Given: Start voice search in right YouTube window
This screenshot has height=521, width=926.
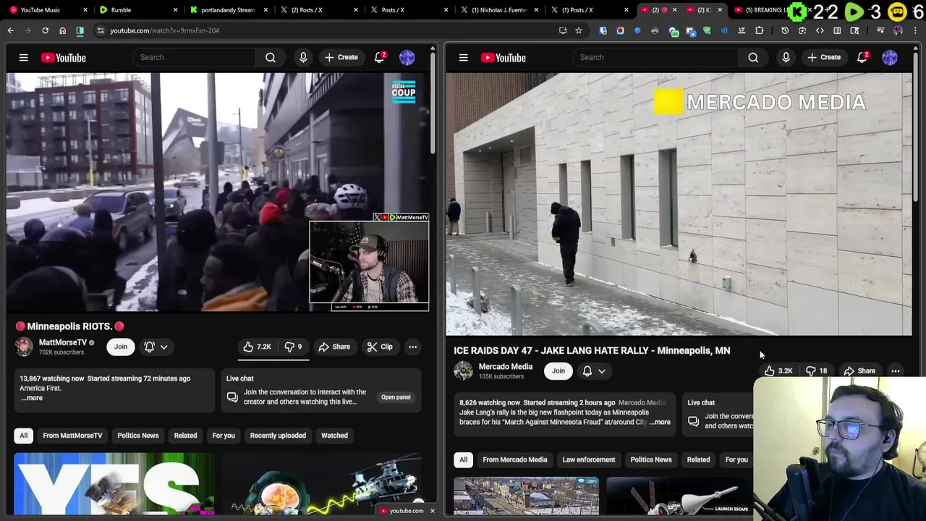Looking at the screenshot, I should (786, 57).
